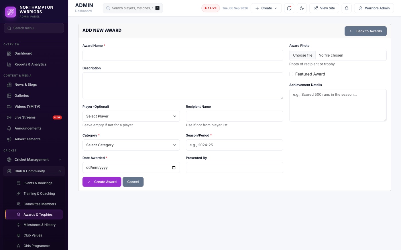The width and height of the screenshot is (401, 250).
Task: Click the slash shortcut badge in search bar
Action: pyautogui.click(x=157, y=8)
